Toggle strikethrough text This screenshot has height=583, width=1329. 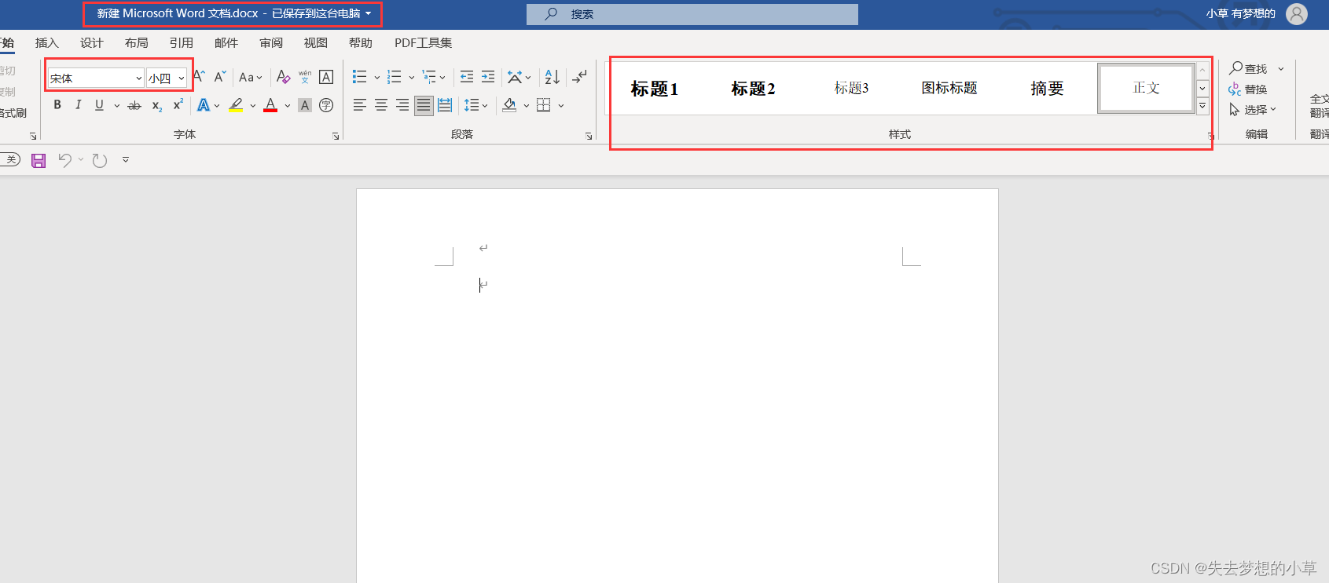tap(134, 105)
